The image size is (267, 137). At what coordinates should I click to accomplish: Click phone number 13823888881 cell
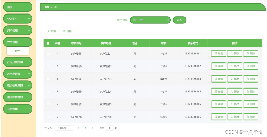pos(192,53)
